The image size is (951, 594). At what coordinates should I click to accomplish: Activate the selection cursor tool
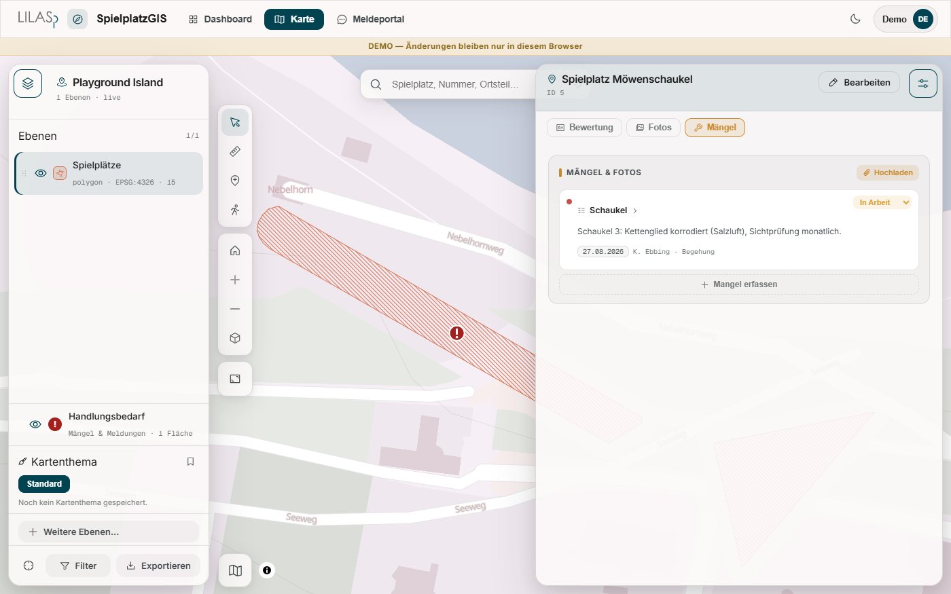pos(235,122)
